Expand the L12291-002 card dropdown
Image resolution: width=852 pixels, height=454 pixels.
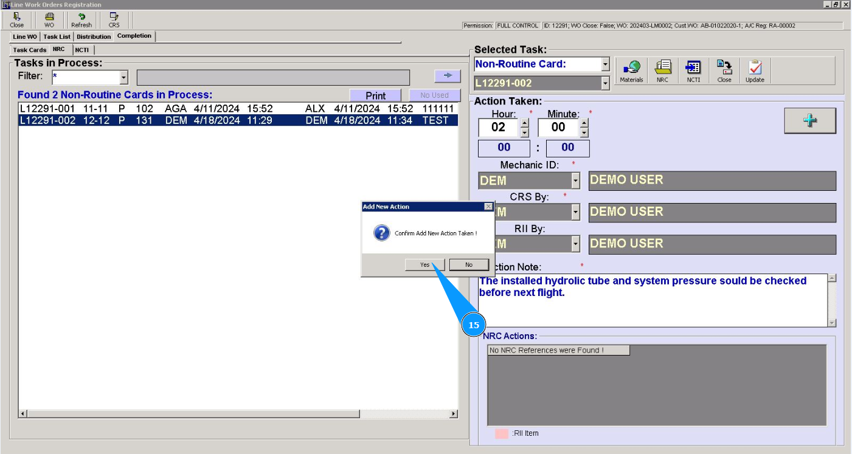(x=605, y=83)
